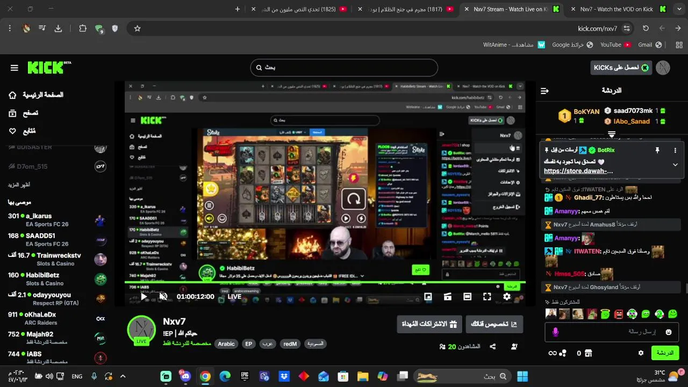Open a new browser tab

238,9
